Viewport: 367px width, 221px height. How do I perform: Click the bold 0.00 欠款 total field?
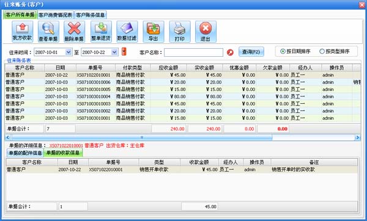pyautogui.click(x=273, y=129)
